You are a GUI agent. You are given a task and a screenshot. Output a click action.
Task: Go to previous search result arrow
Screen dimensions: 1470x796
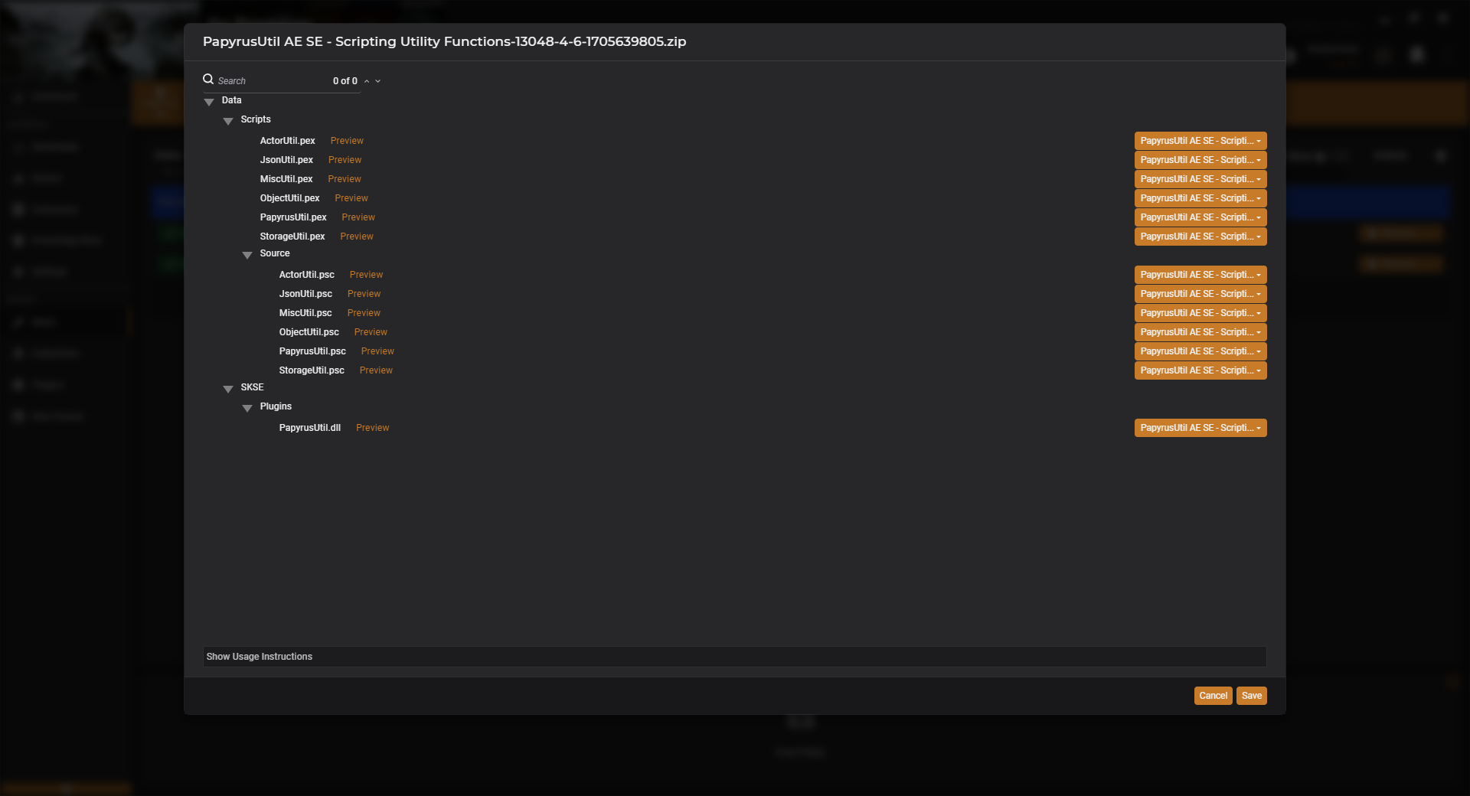(x=367, y=81)
